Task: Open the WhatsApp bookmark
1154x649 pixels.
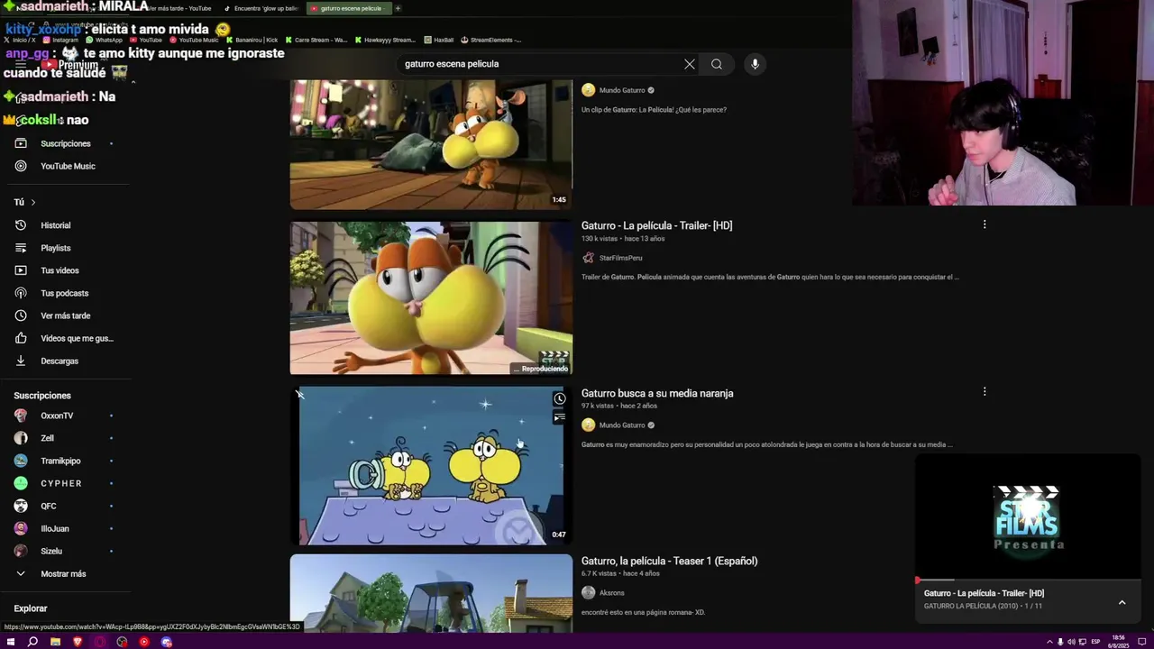Action: coord(104,40)
